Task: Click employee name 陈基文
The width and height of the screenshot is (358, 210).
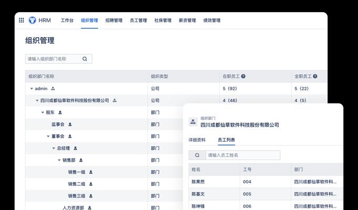Action: 198,194
